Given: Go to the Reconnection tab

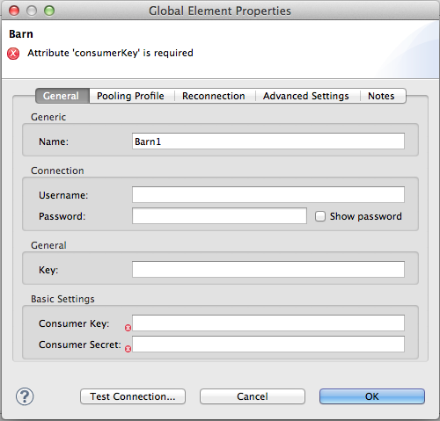Looking at the screenshot, I should pyautogui.click(x=214, y=96).
